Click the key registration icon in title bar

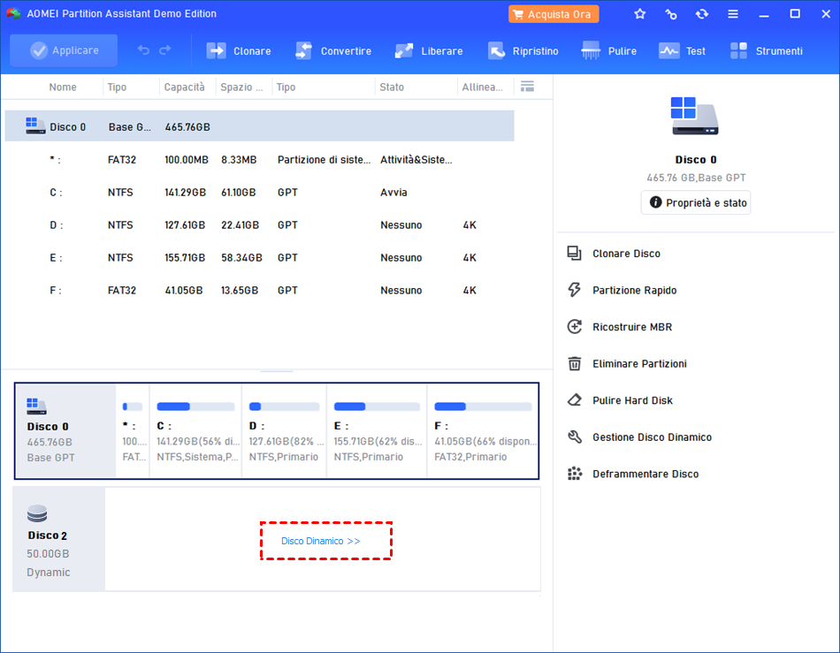point(671,14)
